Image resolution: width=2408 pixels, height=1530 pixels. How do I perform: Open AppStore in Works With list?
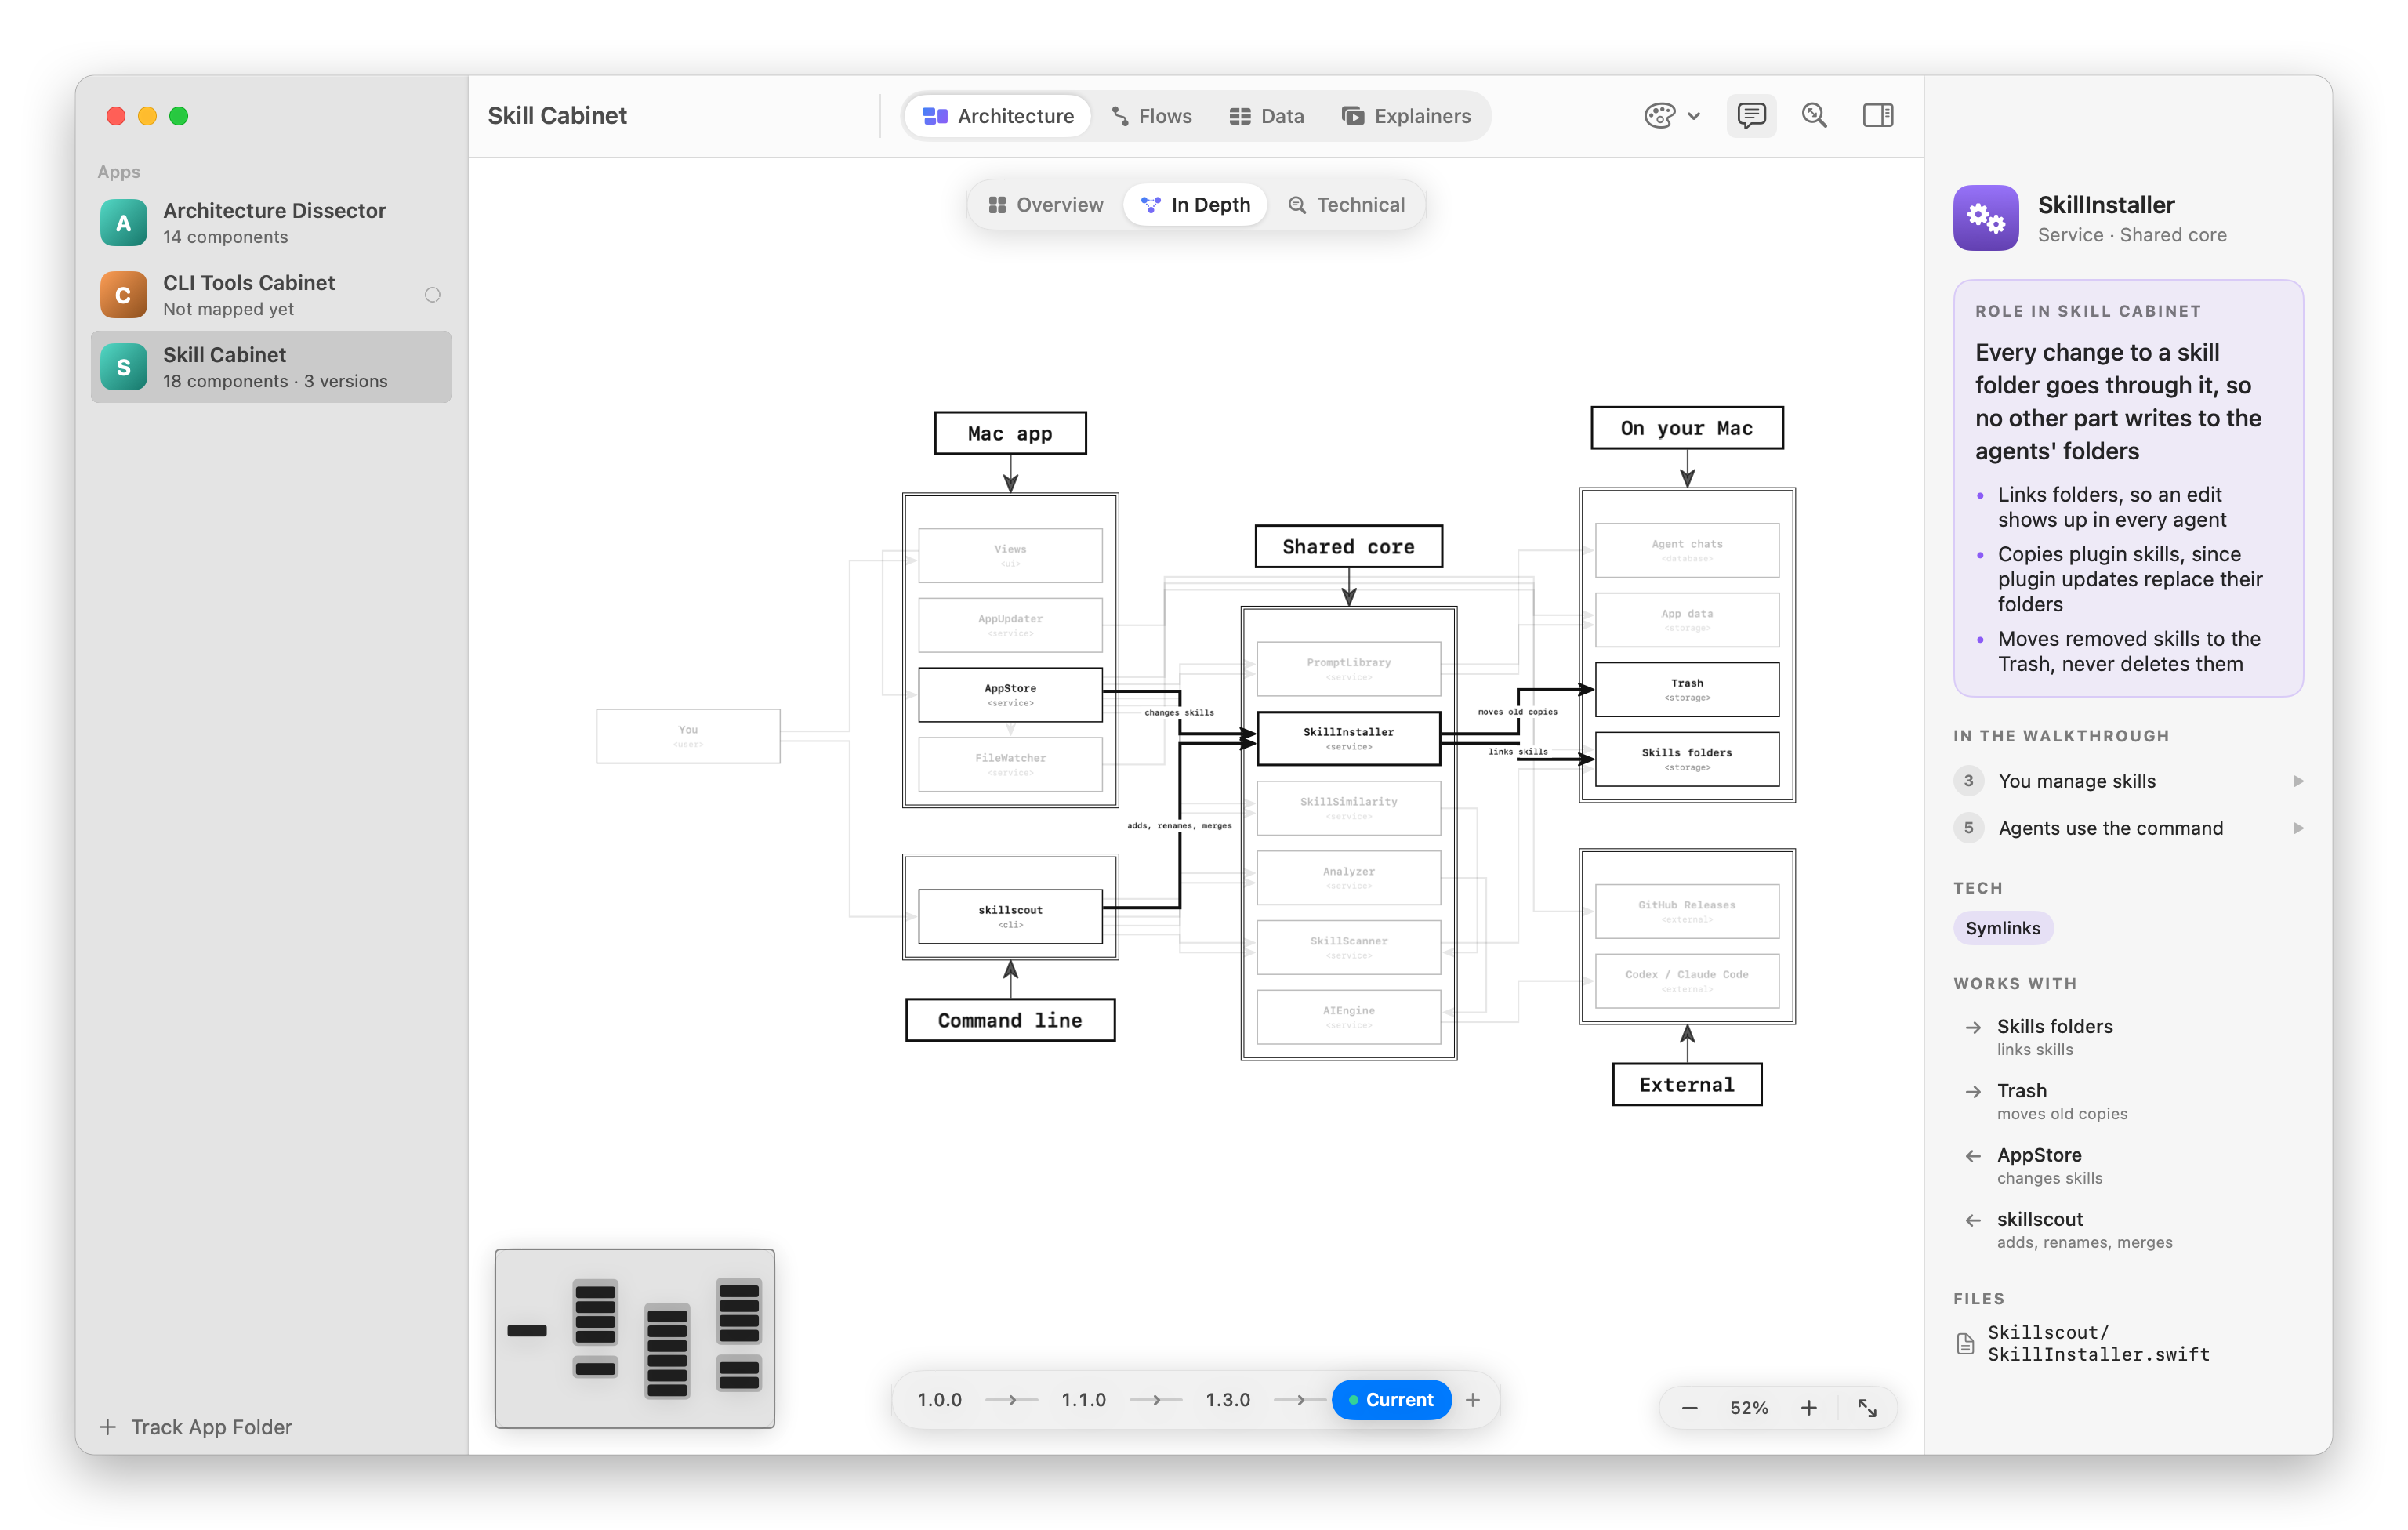2128,1165
